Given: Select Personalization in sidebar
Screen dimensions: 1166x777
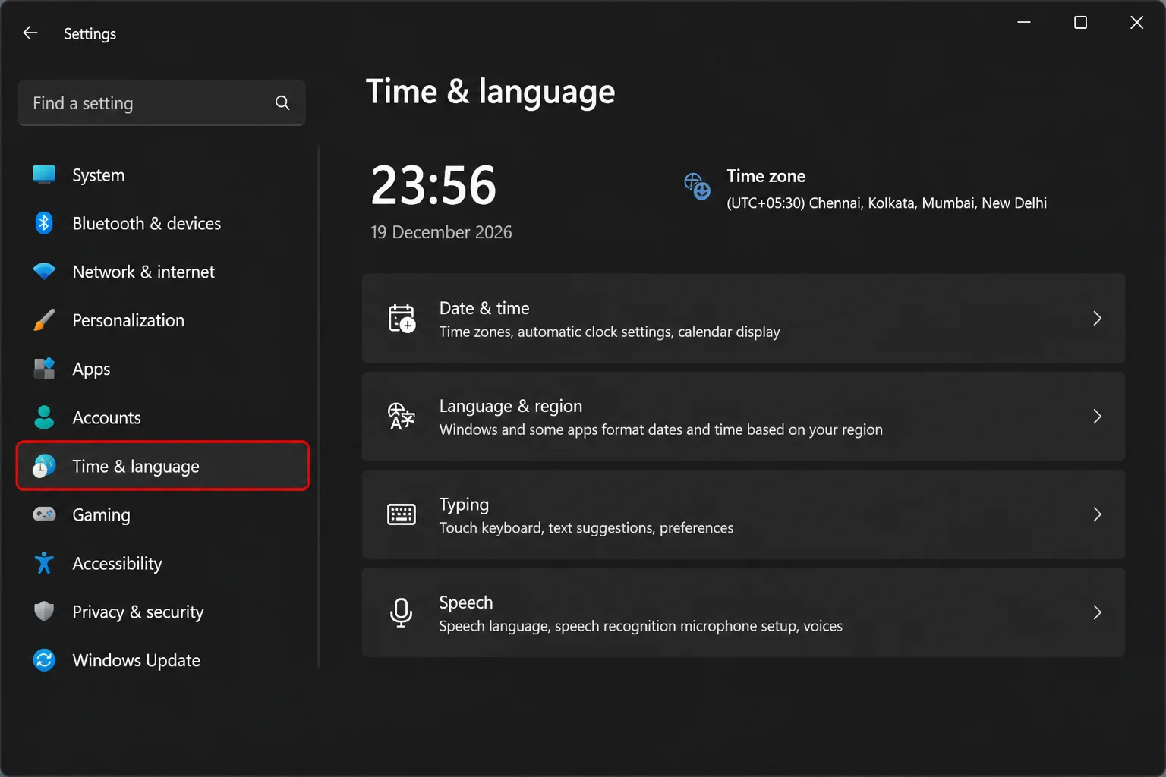Looking at the screenshot, I should click(162, 320).
